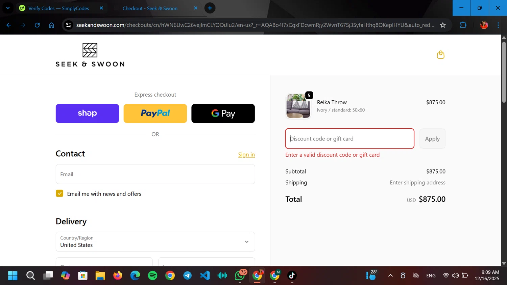Open Windows taskbar search
This screenshot has height=285, width=507.
tap(30, 276)
